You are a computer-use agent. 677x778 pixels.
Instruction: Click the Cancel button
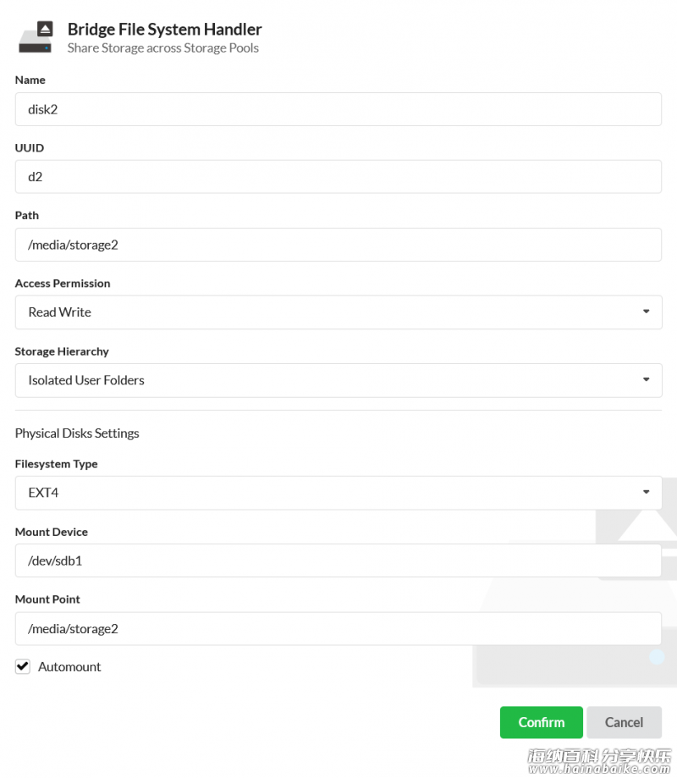pos(624,722)
